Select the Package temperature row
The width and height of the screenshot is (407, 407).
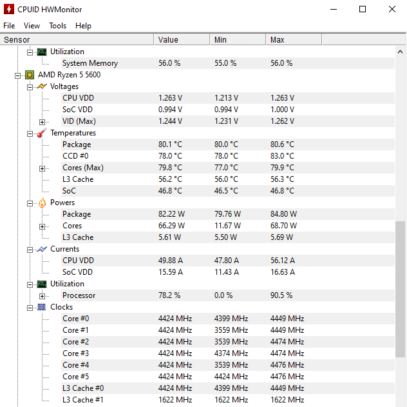228,144
